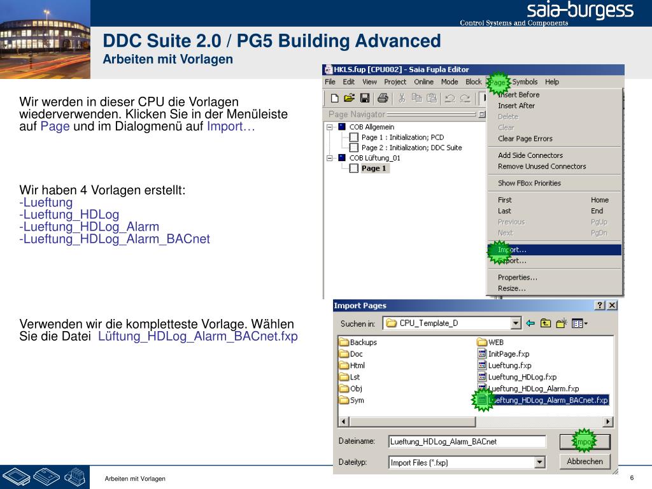
Task: Open the Edit menu
Action: [x=348, y=82]
